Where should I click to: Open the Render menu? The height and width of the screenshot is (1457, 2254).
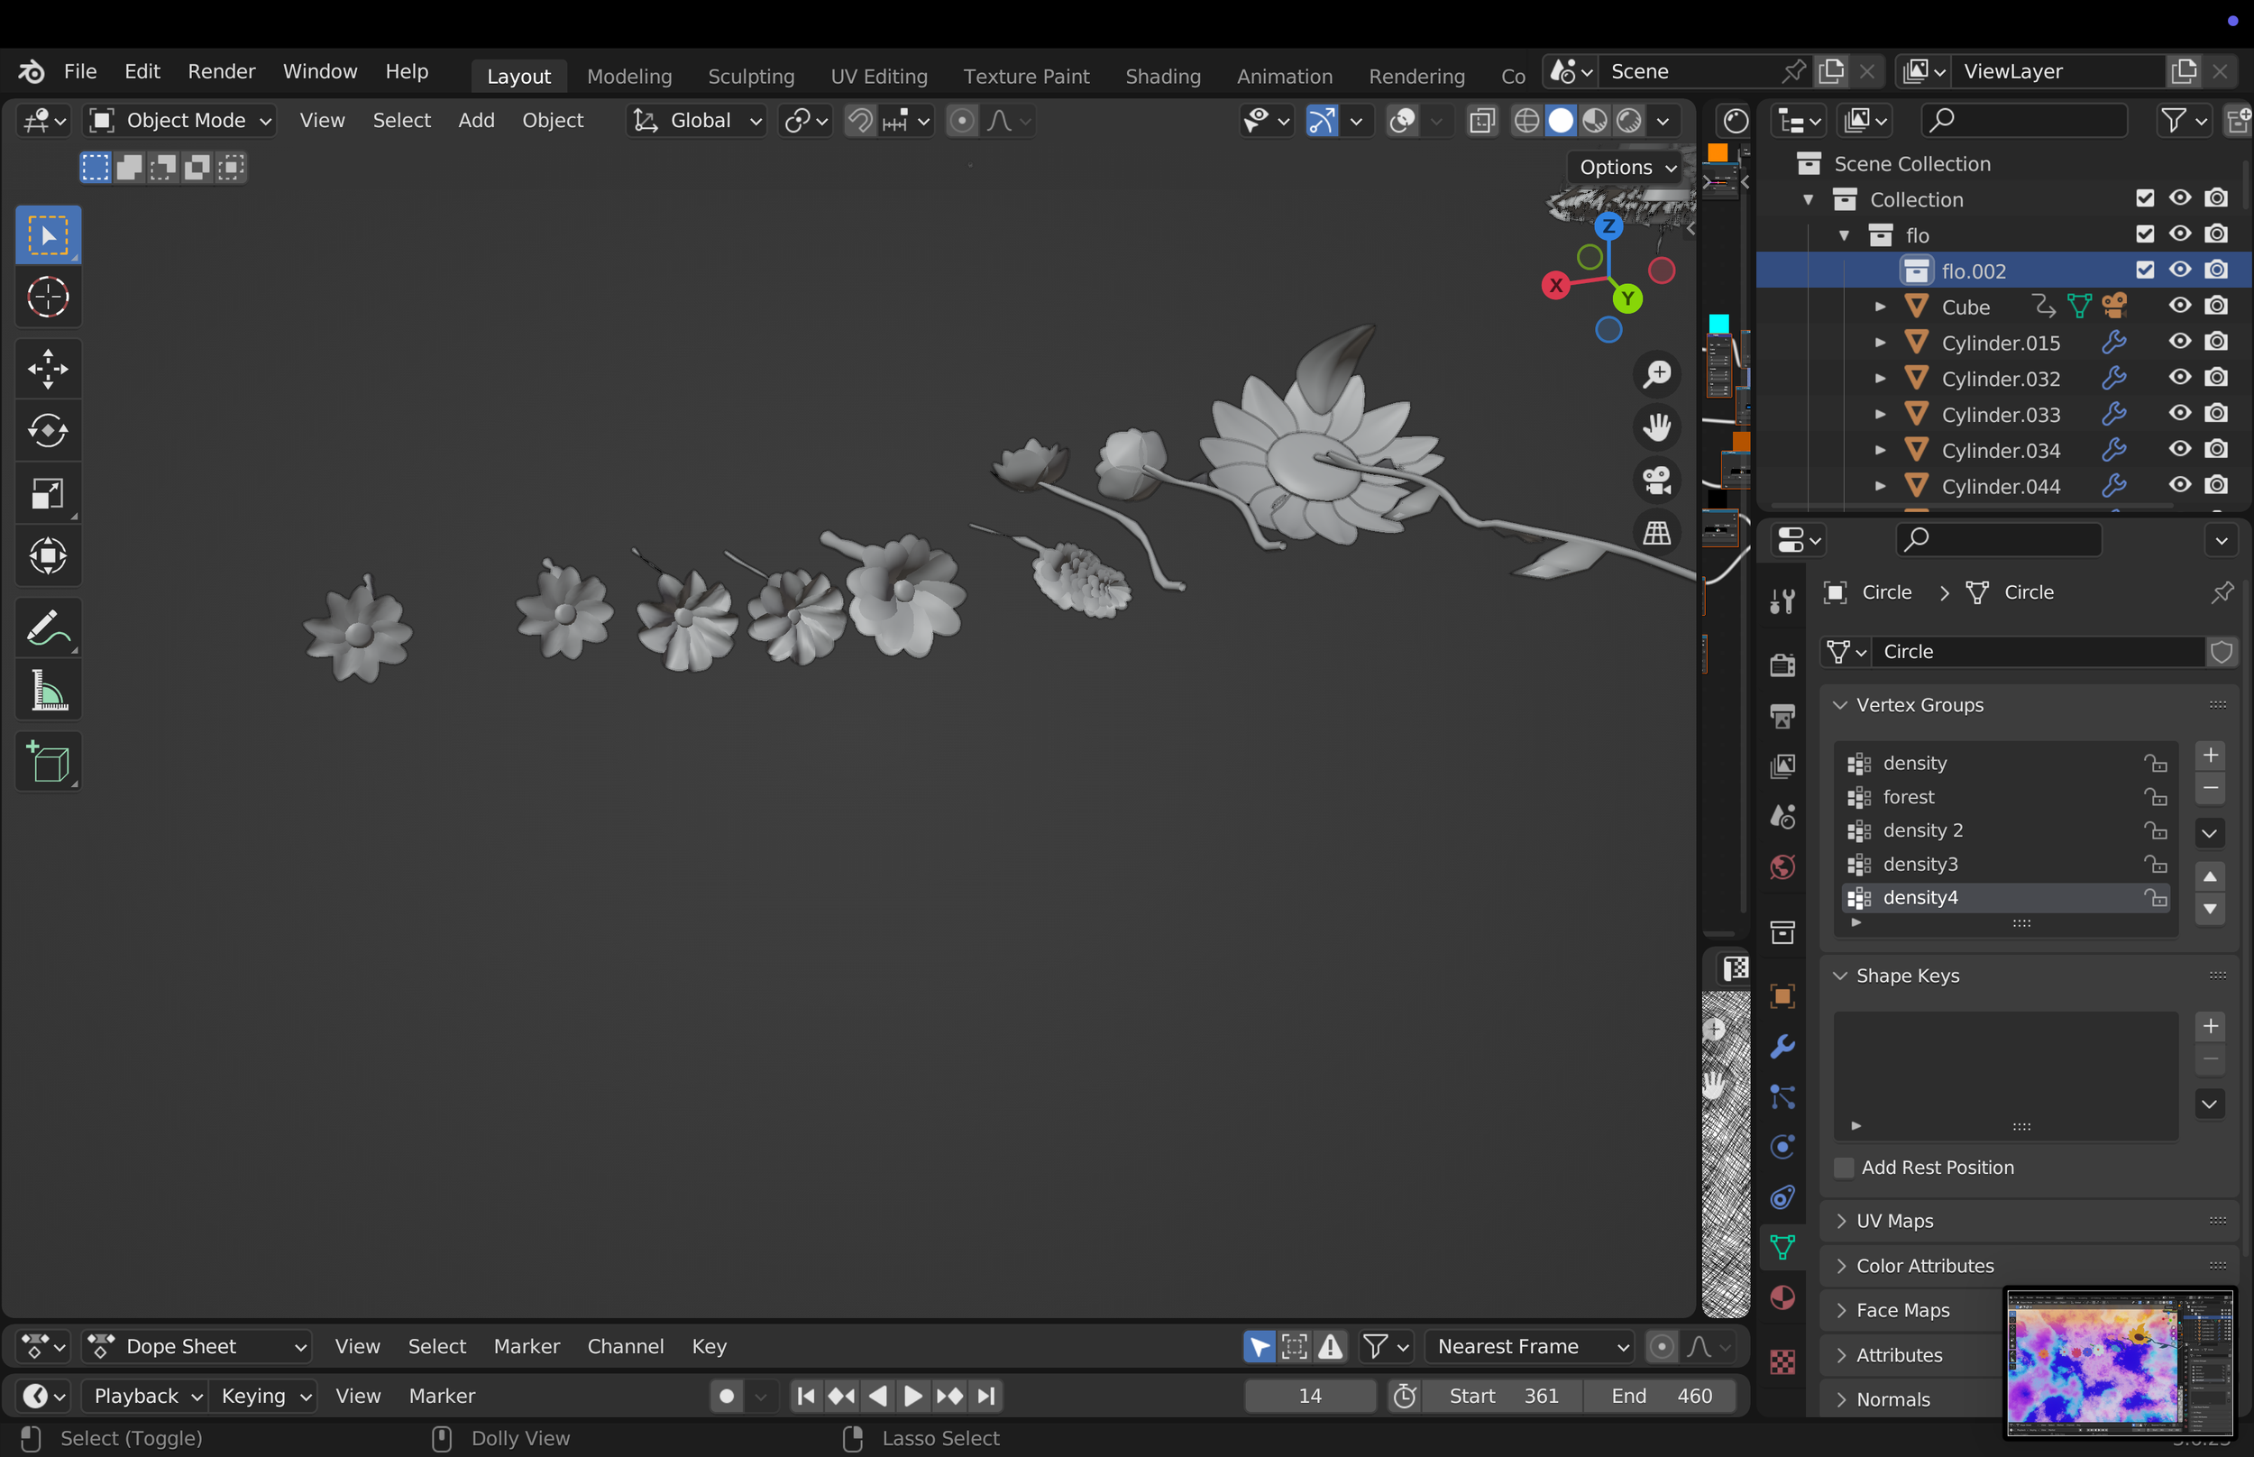tap(221, 72)
